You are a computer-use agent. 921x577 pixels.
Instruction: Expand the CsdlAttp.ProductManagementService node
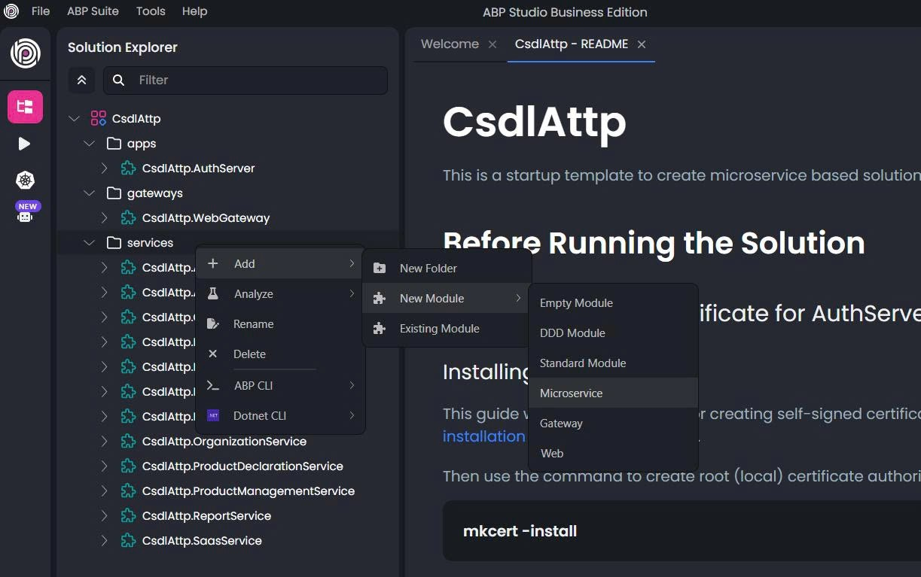105,490
